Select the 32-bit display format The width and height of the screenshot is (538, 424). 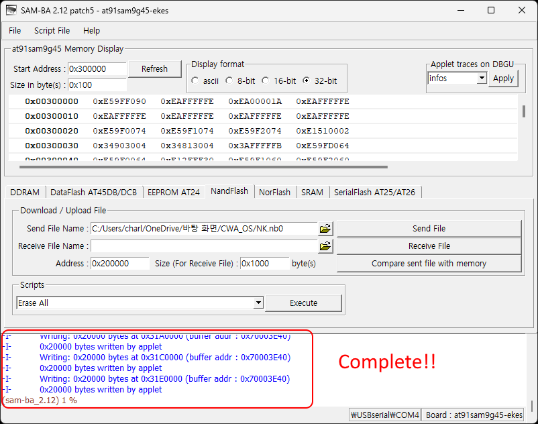tap(307, 81)
